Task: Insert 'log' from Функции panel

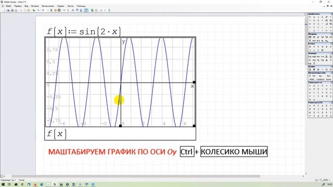Action: pos(310,57)
